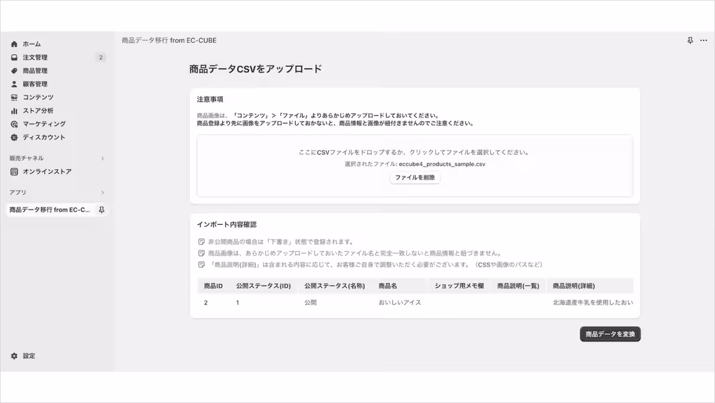Toggle the pin next to 商品データ移行 in sidebar

coord(102,210)
